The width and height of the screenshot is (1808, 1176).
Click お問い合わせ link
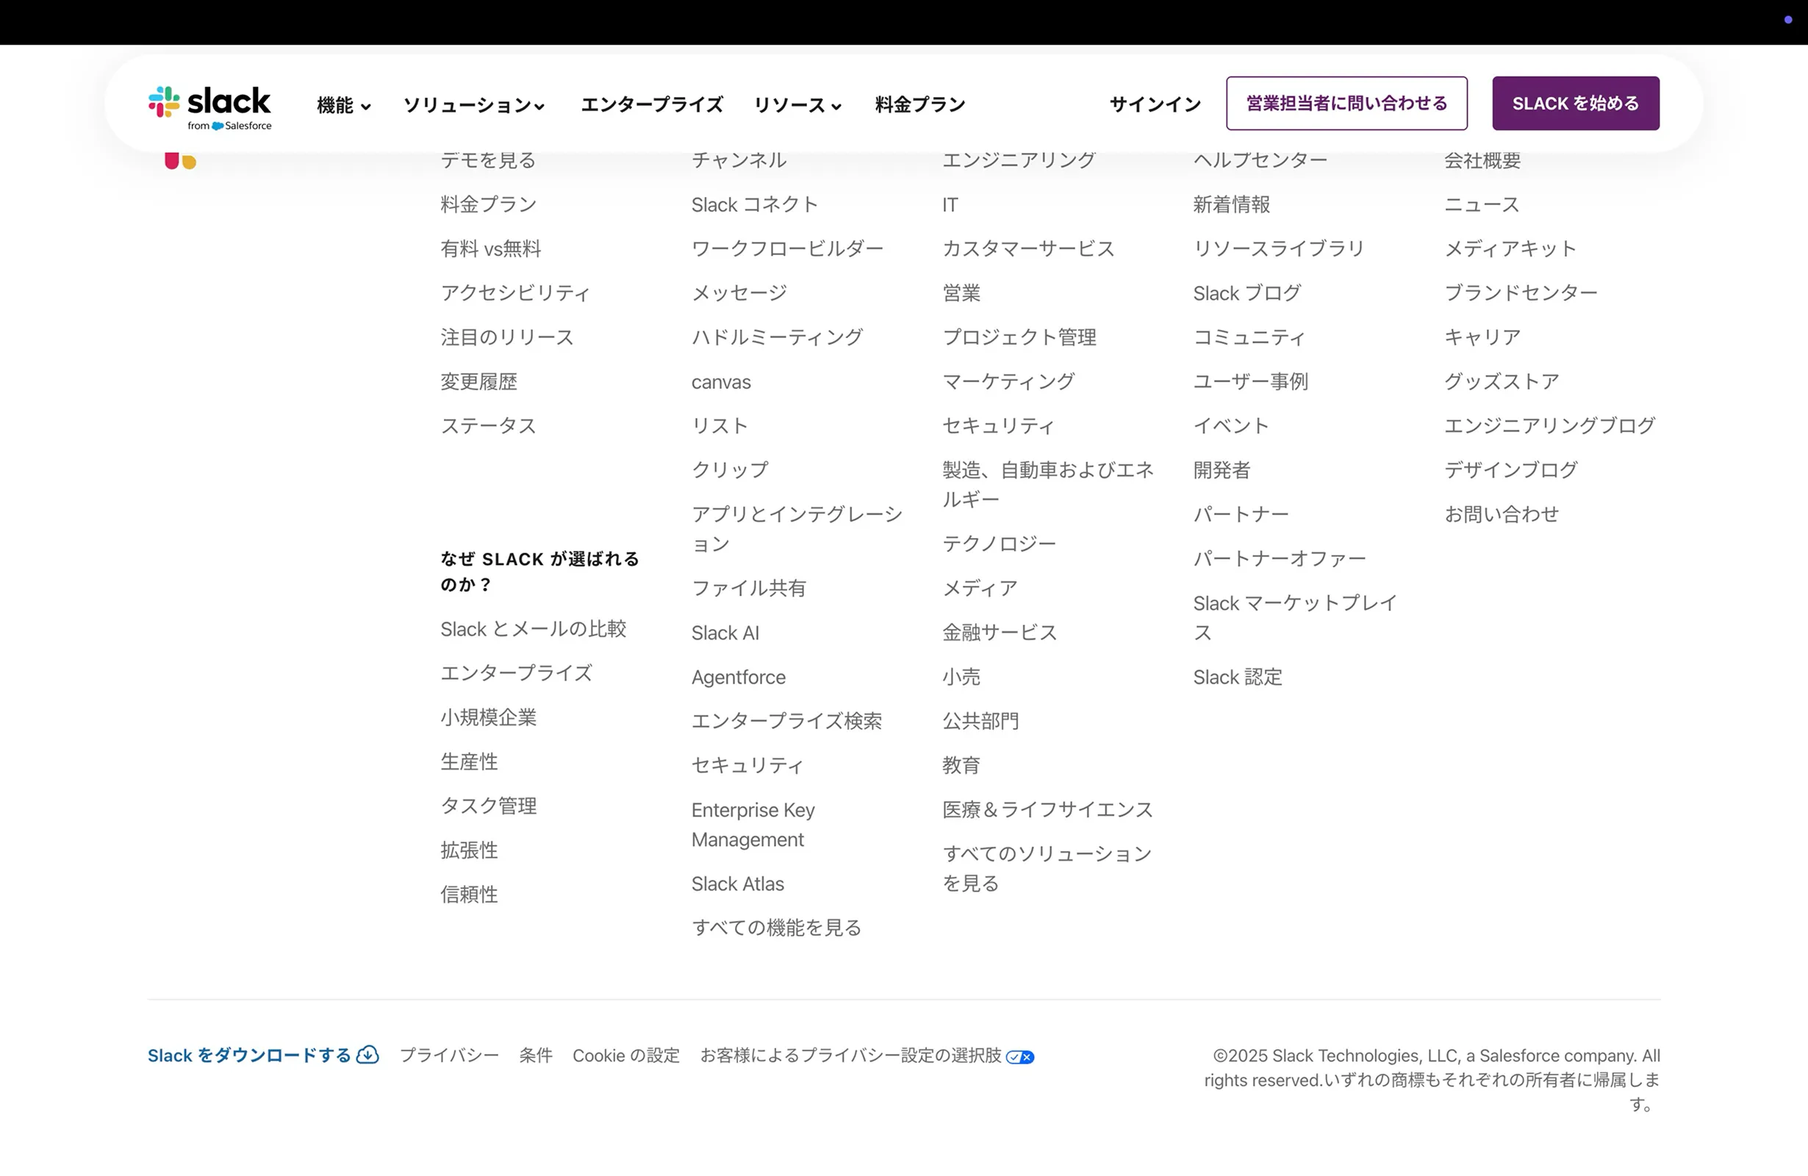(x=1500, y=514)
